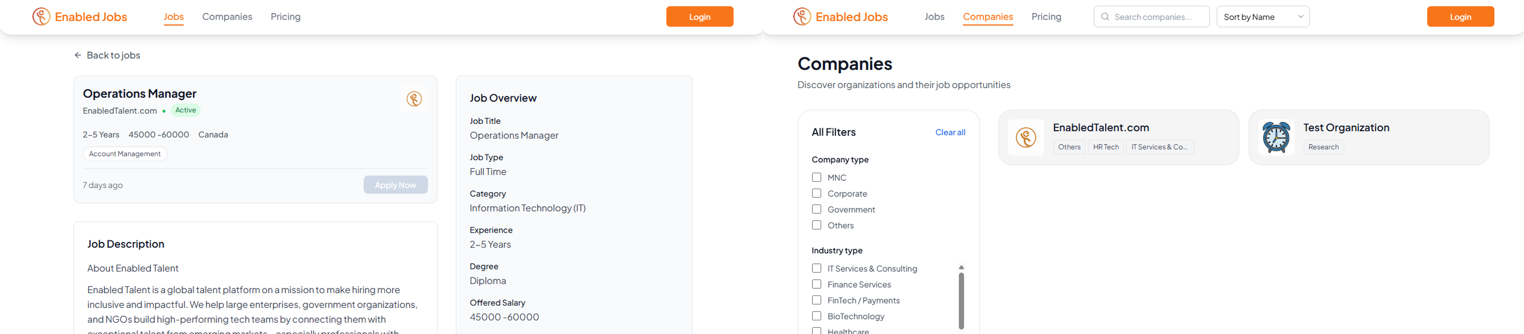
Task: Go to Companies tab in left navbar
Action: click(x=227, y=16)
